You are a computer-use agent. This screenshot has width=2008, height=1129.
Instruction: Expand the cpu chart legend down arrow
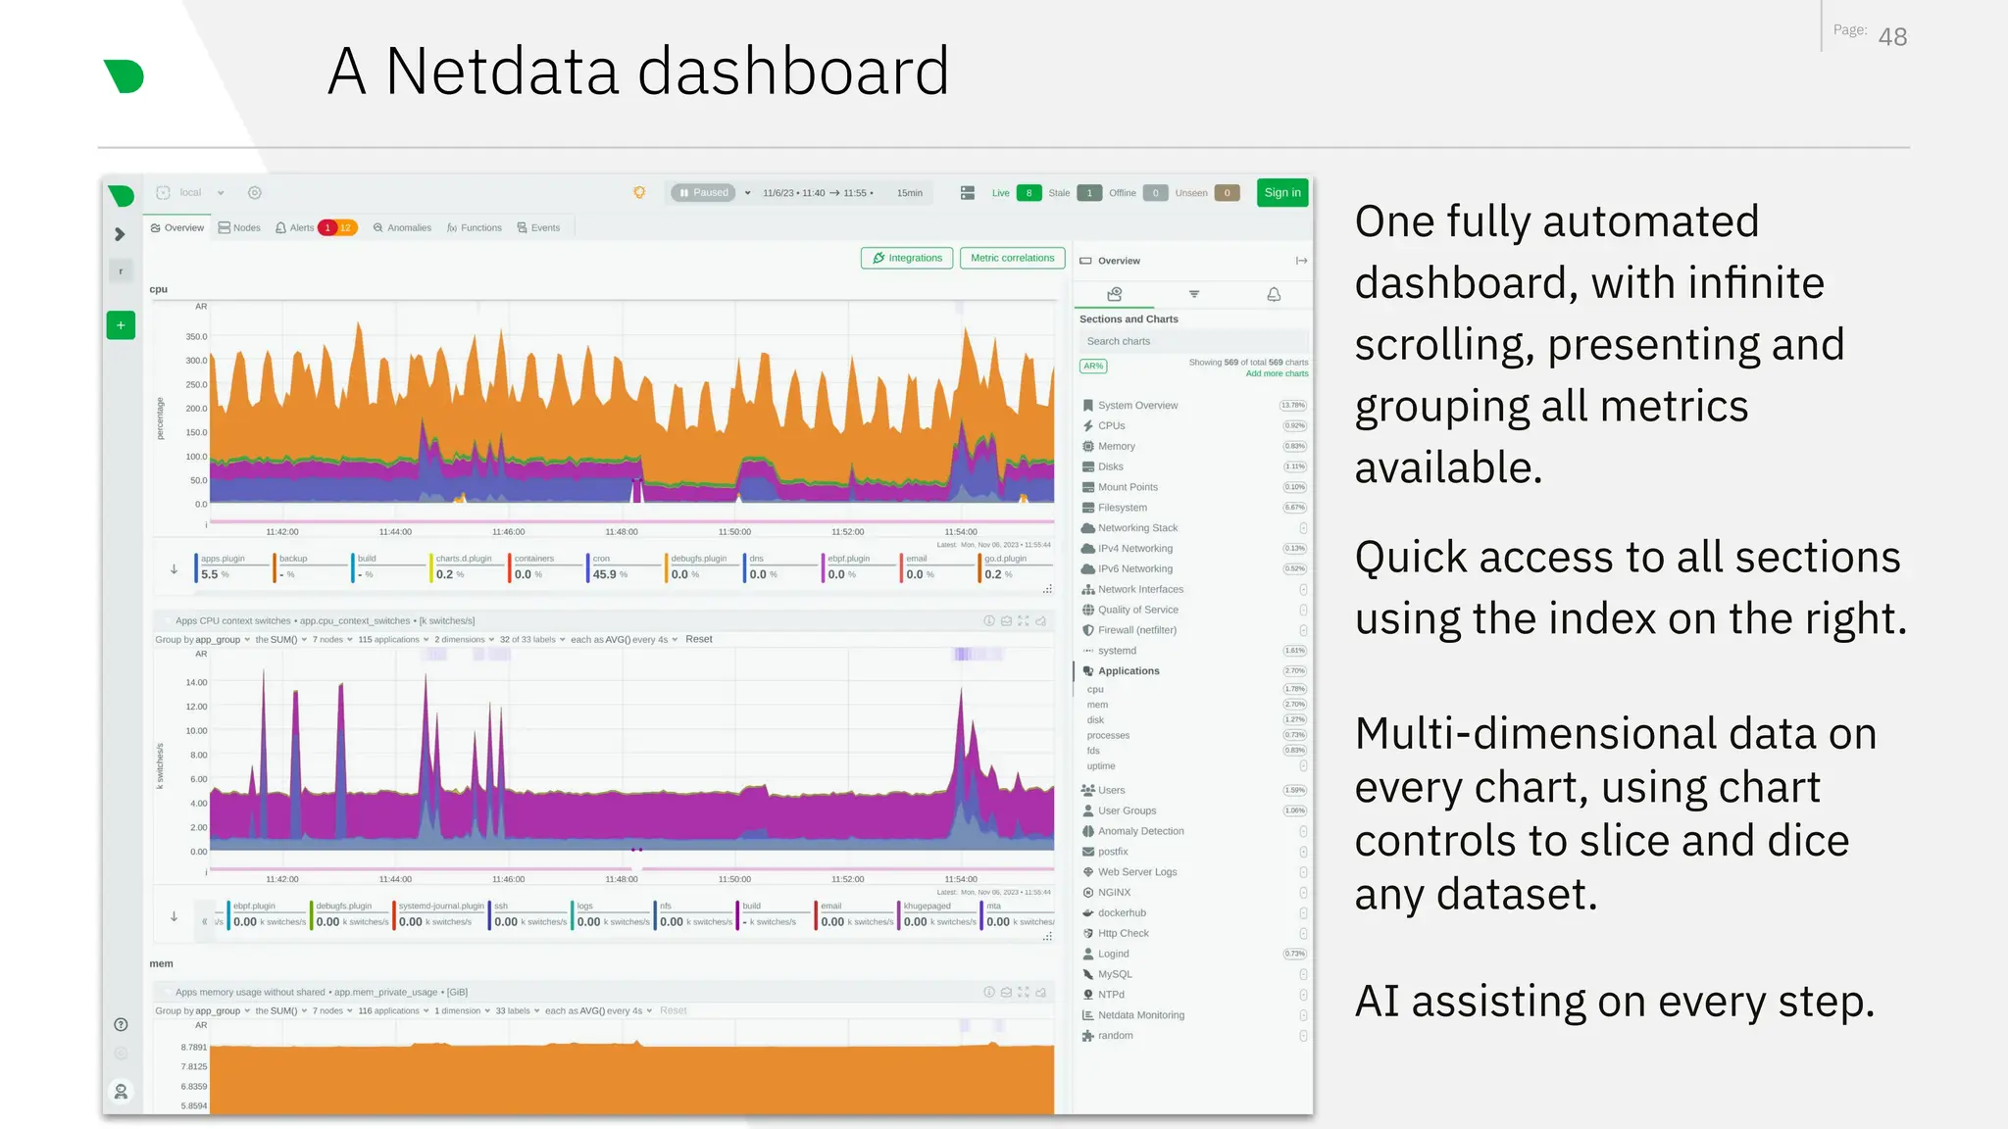(174, 569)
